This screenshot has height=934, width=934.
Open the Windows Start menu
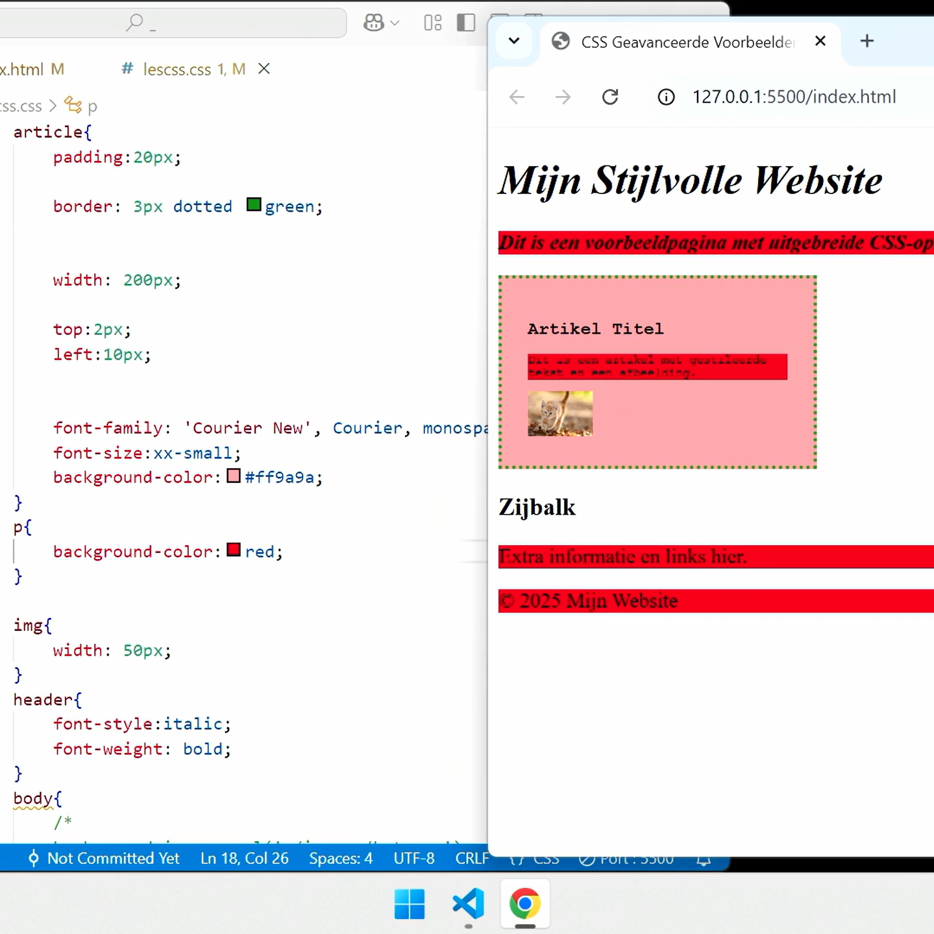[410, 904]
